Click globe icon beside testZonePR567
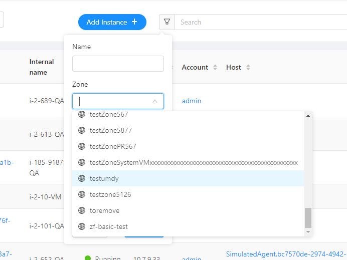Viewport: 347px width, 260px height. [x=82, y=146]
